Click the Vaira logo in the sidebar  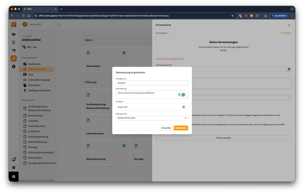14,24
